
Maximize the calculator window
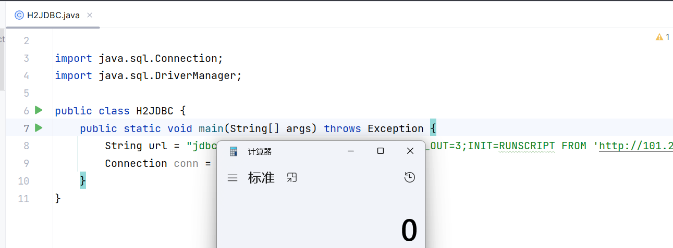[x=381, y=151]
